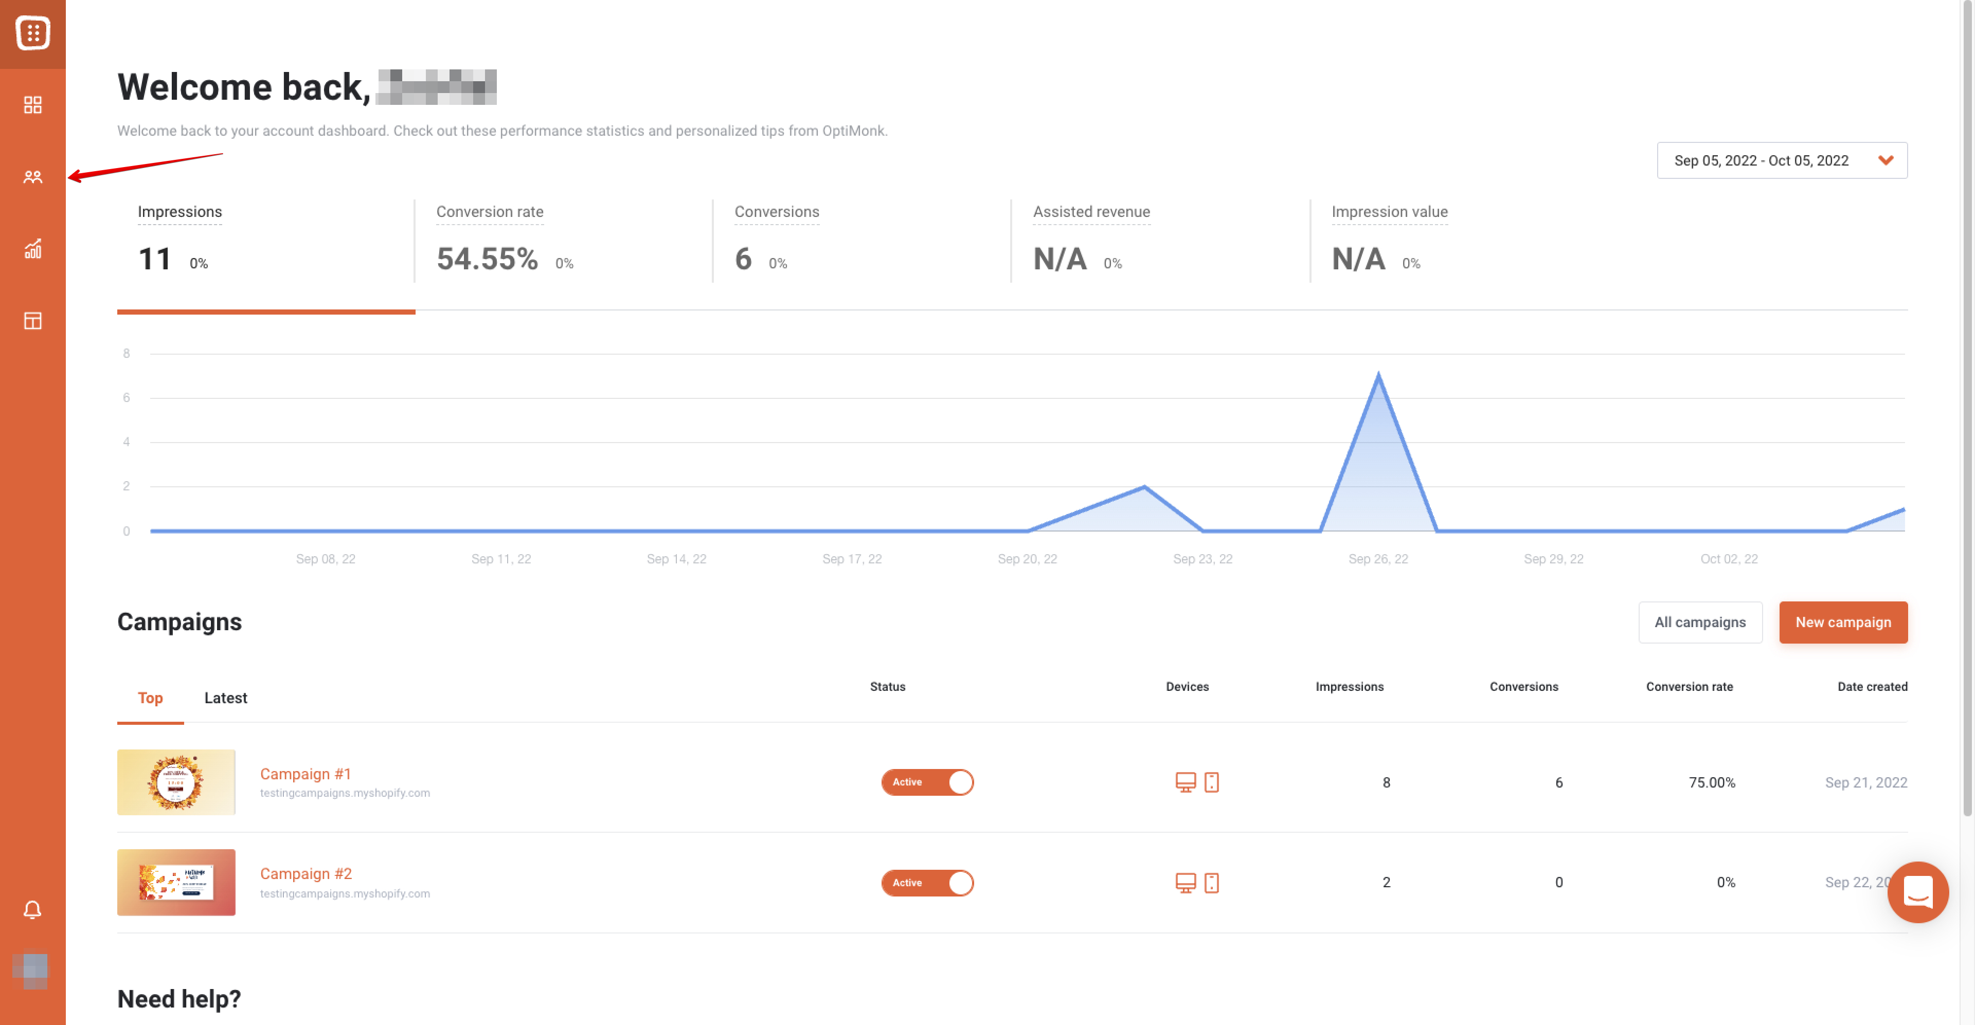Screen dimensions: 1975x1025
Task: Select the Impression value metric tab
Action: pyautogui.click(x=1459, y=242)
